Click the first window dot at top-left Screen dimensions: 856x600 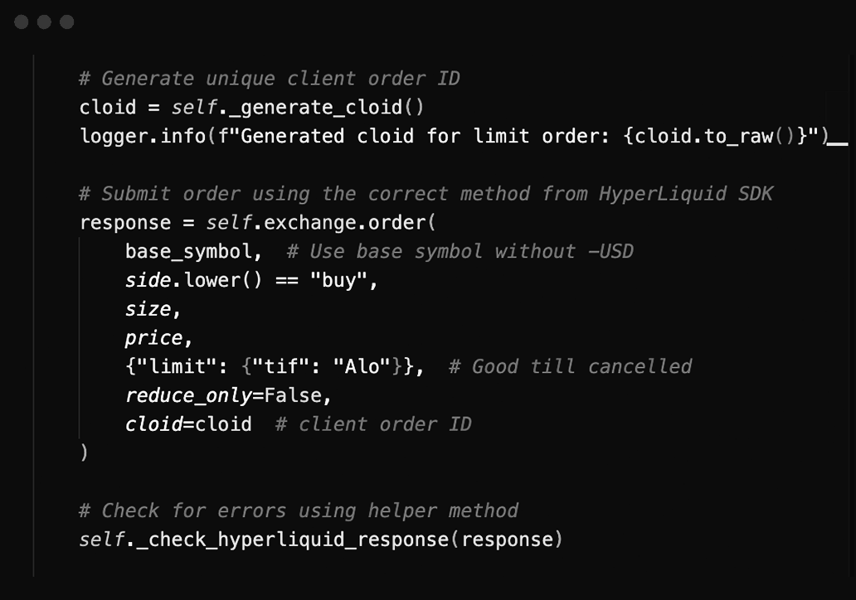pos(22,22)
